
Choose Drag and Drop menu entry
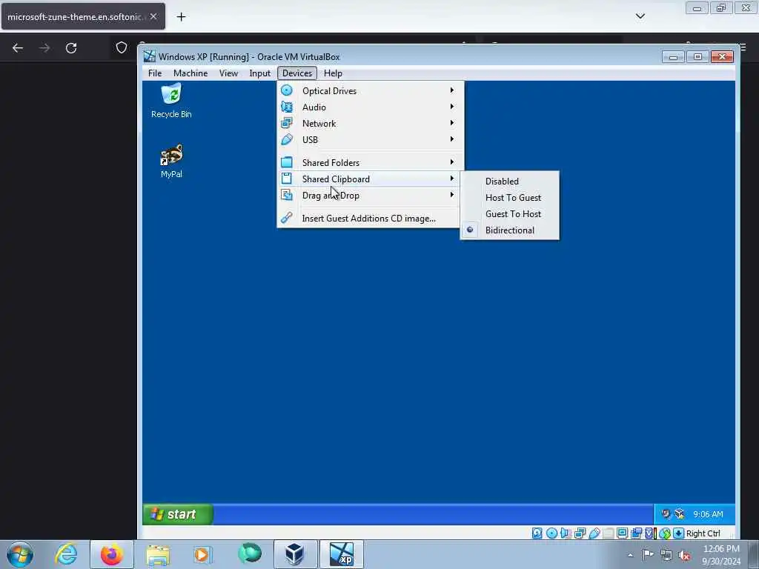pos(370,196)
